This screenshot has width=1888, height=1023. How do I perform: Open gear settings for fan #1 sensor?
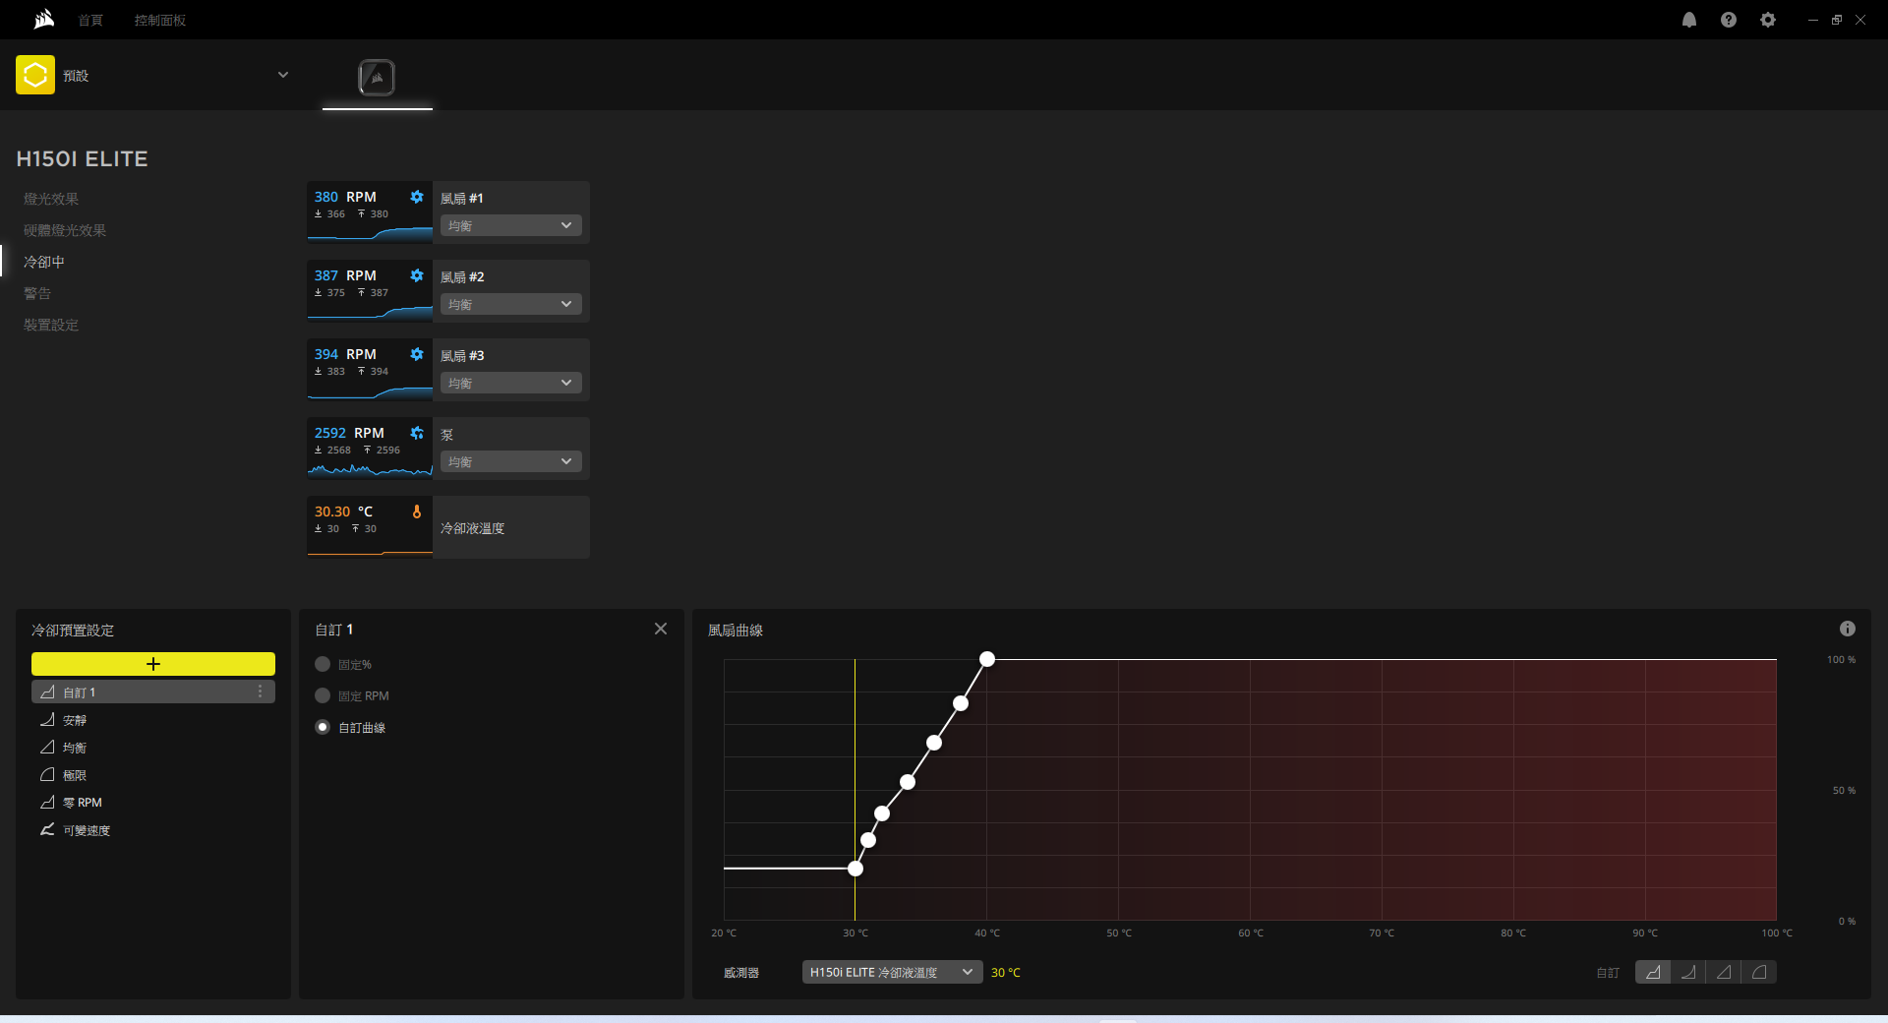point(417,197)
